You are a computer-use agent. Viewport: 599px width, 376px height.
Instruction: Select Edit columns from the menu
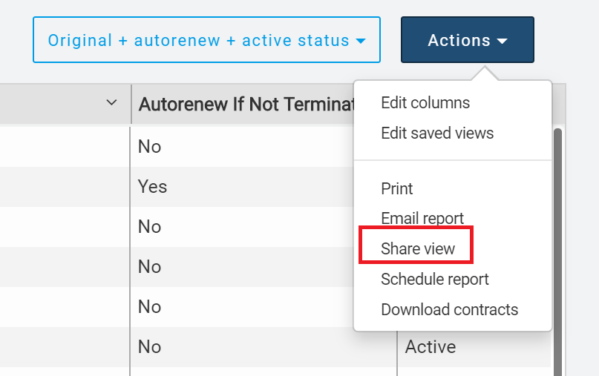(x=425, y=102)
